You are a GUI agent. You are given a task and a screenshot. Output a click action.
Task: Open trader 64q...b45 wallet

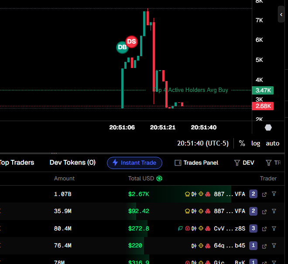pos(230,246)
